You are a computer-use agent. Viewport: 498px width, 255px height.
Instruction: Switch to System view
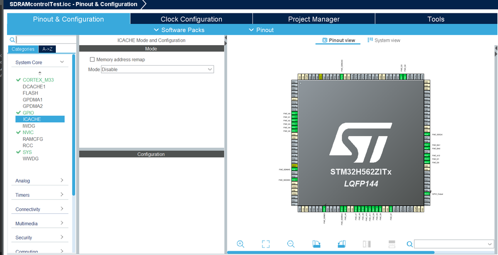tap(384, 40)
